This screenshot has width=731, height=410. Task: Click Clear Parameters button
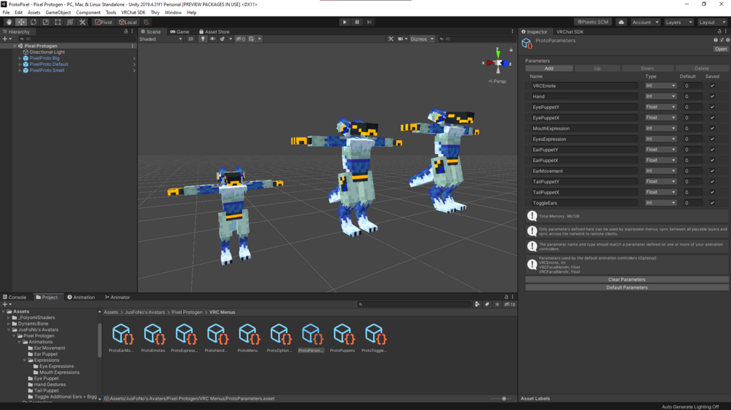626,280
